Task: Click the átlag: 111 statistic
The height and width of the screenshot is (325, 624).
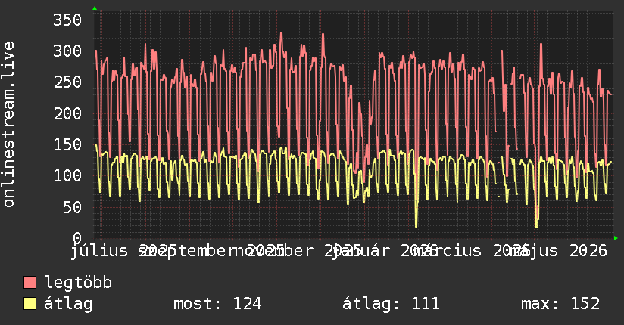Action: (391, 304)
